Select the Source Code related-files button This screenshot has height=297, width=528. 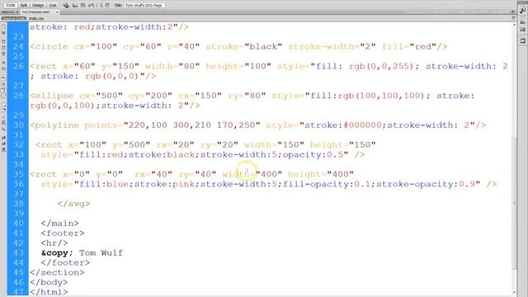coord(14,18)
